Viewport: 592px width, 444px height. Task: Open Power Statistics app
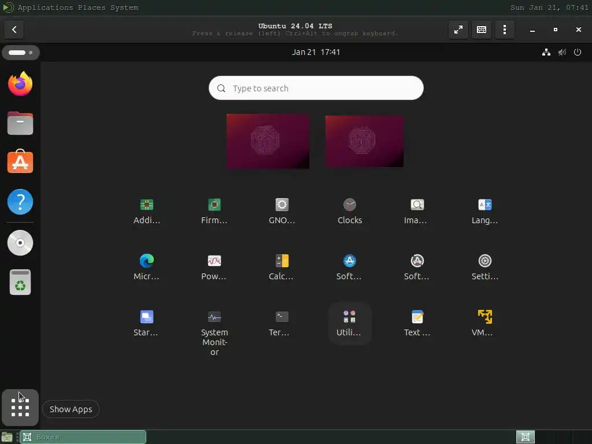(214, 267)
